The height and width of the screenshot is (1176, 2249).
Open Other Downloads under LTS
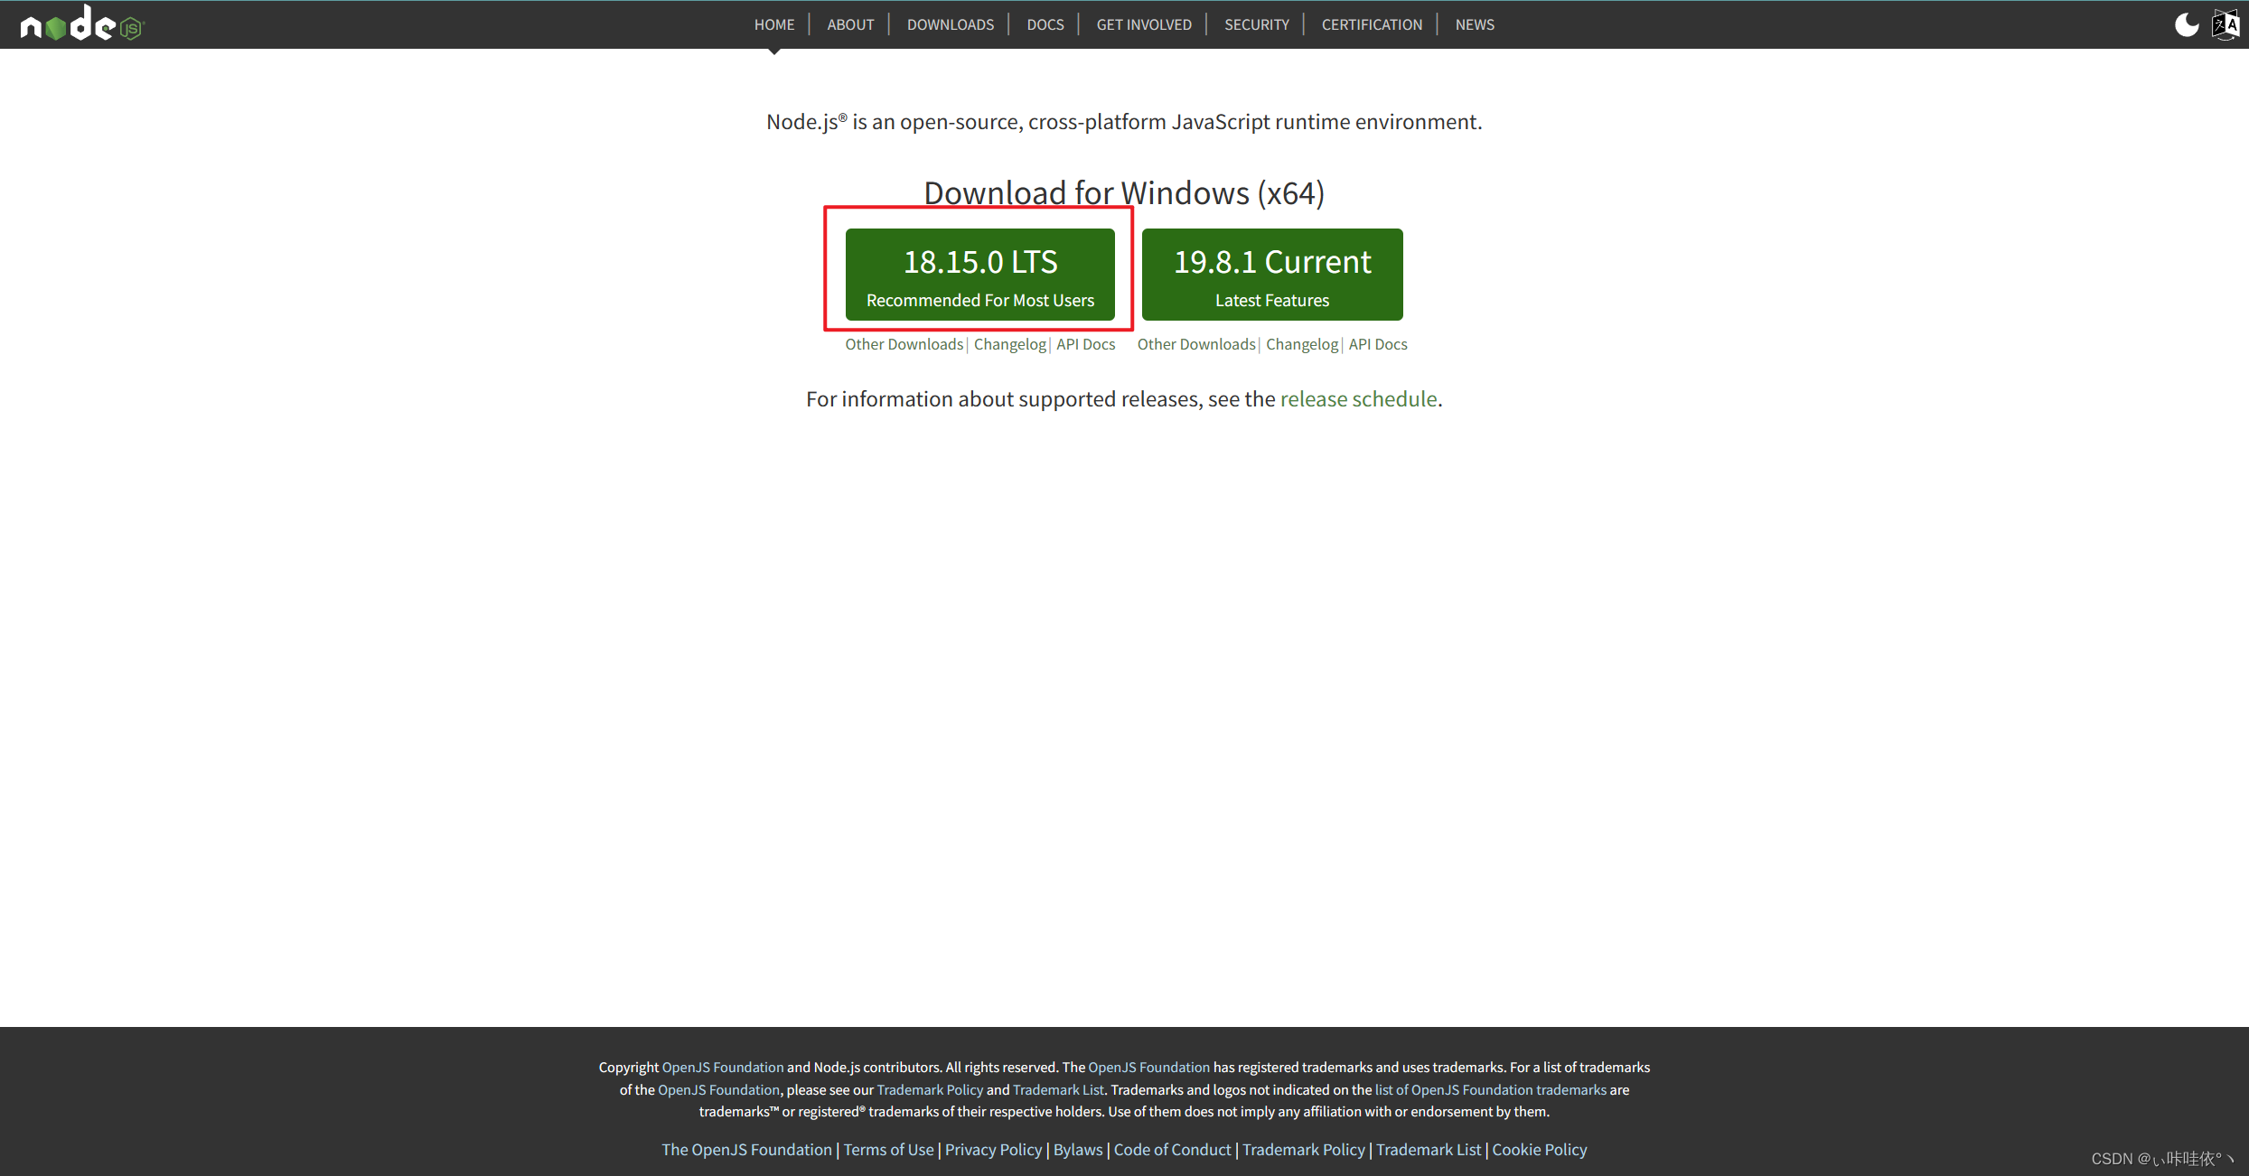tap(904, 344)
